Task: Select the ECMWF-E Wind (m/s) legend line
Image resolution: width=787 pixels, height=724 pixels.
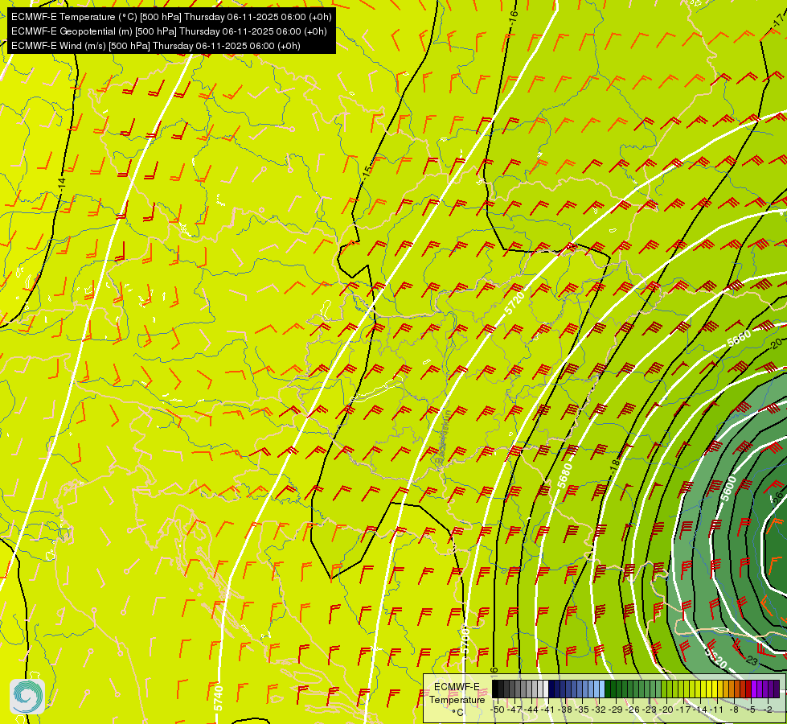Action: (x=156, y=46)
